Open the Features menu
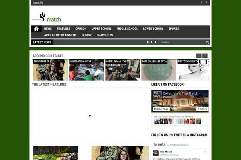Image resolution: width=241 pixels, height=160 pixels. [x=63, y=29]
